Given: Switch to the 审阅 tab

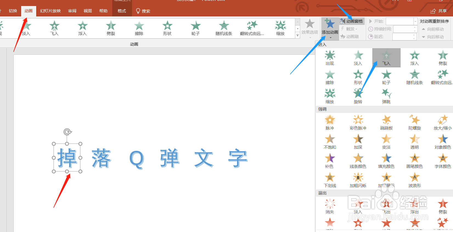Looking at the screenshot, I should click(x=72, y=11).
